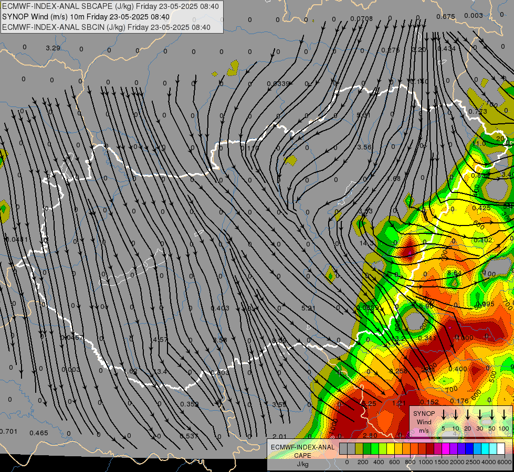Click the 0.675 value on the map
The image size is (514, 472).
click(446, 16)
